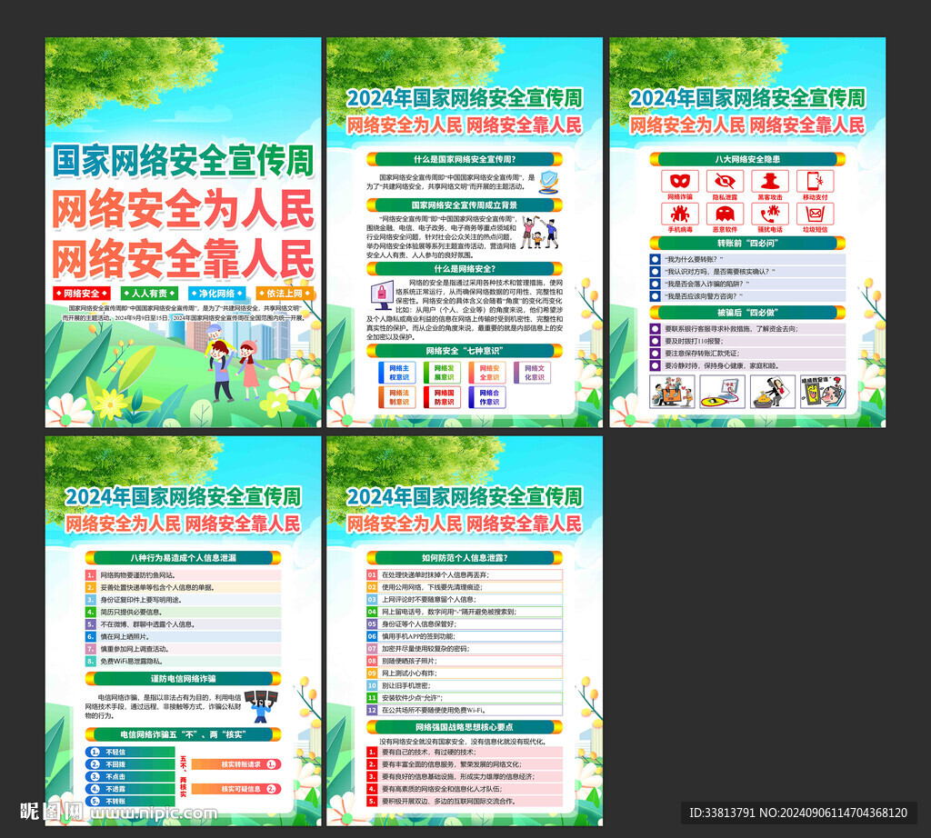Image resolution: width=931 pixels, height=838 pixels.
Task: Click the 恶意软件 ghost icon
Action: [725, 213]
